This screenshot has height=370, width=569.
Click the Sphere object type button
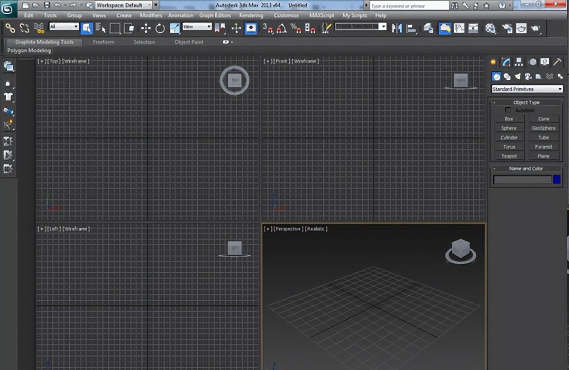click(x=509, y=128)
